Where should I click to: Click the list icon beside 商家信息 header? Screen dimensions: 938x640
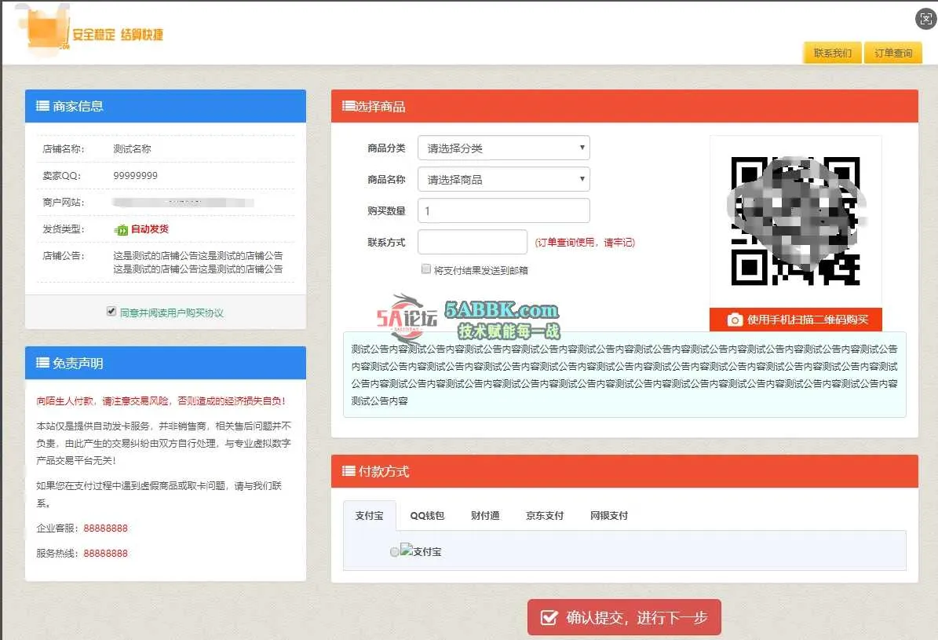[x=42, y=106]
